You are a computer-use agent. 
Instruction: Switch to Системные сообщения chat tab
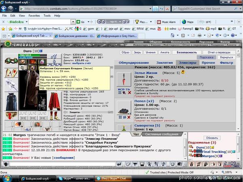(162, 134)
